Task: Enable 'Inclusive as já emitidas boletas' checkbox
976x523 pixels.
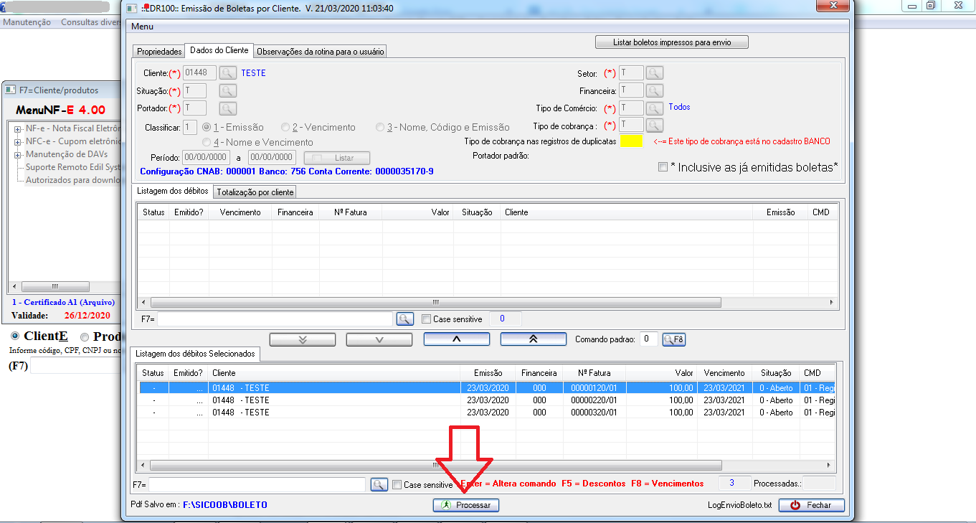Action: coord(663,167)
